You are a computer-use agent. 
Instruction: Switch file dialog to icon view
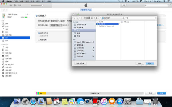click(81, 18)
